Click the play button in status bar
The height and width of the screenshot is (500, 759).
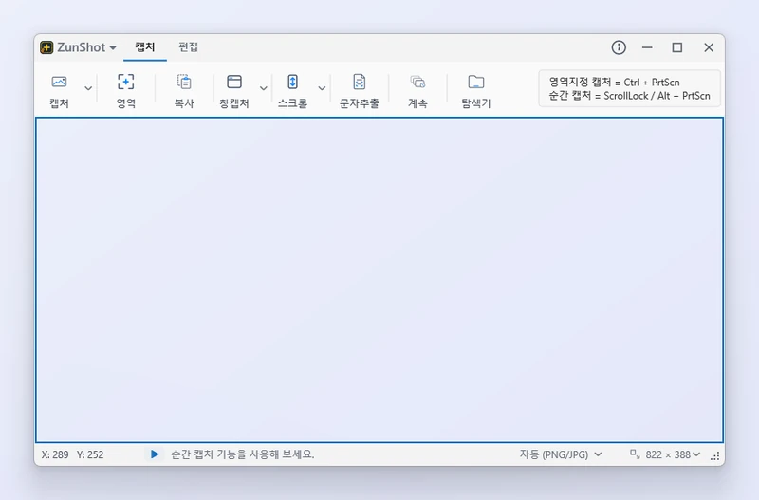pos(155,454)
